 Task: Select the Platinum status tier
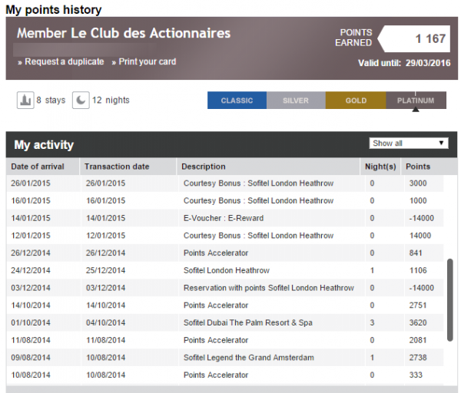(x=415, y=101)
